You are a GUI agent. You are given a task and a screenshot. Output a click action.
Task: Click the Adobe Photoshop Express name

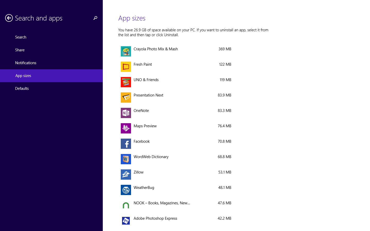155,218
